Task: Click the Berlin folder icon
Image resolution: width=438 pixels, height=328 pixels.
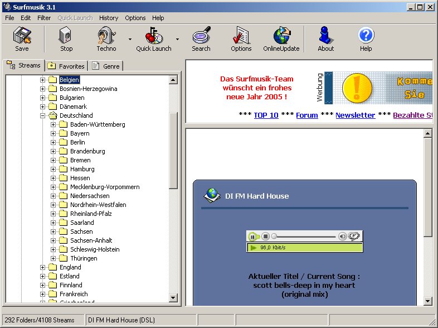Action: pos(63,142)
